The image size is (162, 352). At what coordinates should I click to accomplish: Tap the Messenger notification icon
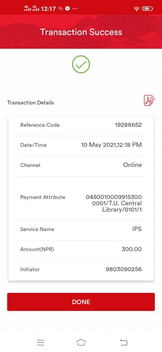coord(67,9)
